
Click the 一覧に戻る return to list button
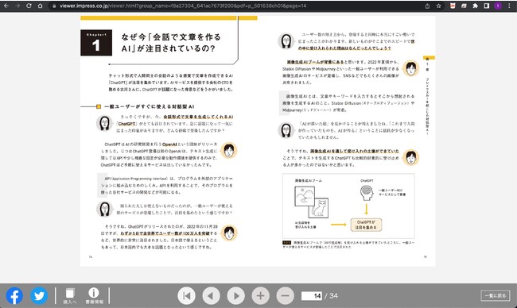tap(496, 295)
